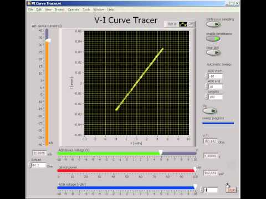Open the View menu
The image size is (266, 199).
tap(48, 9)
